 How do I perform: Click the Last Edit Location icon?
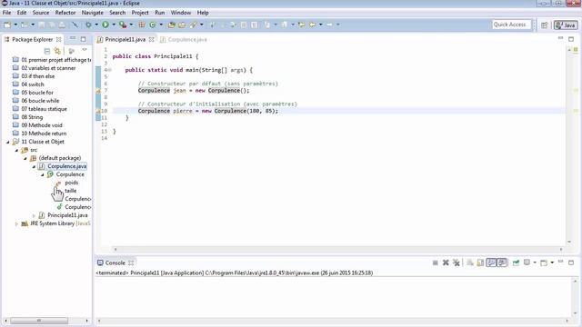(x=301, y=25)
